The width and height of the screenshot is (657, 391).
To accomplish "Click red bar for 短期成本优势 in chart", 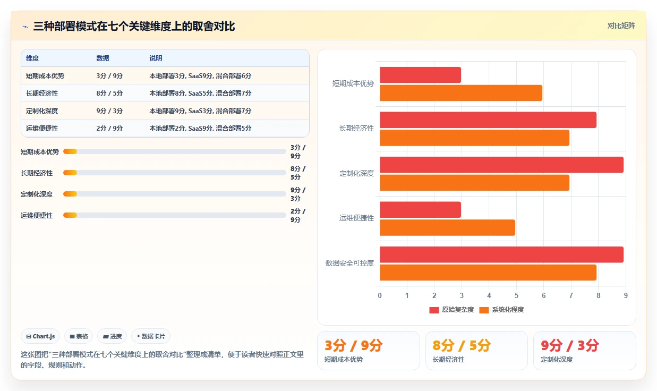I will click(420, 75).
